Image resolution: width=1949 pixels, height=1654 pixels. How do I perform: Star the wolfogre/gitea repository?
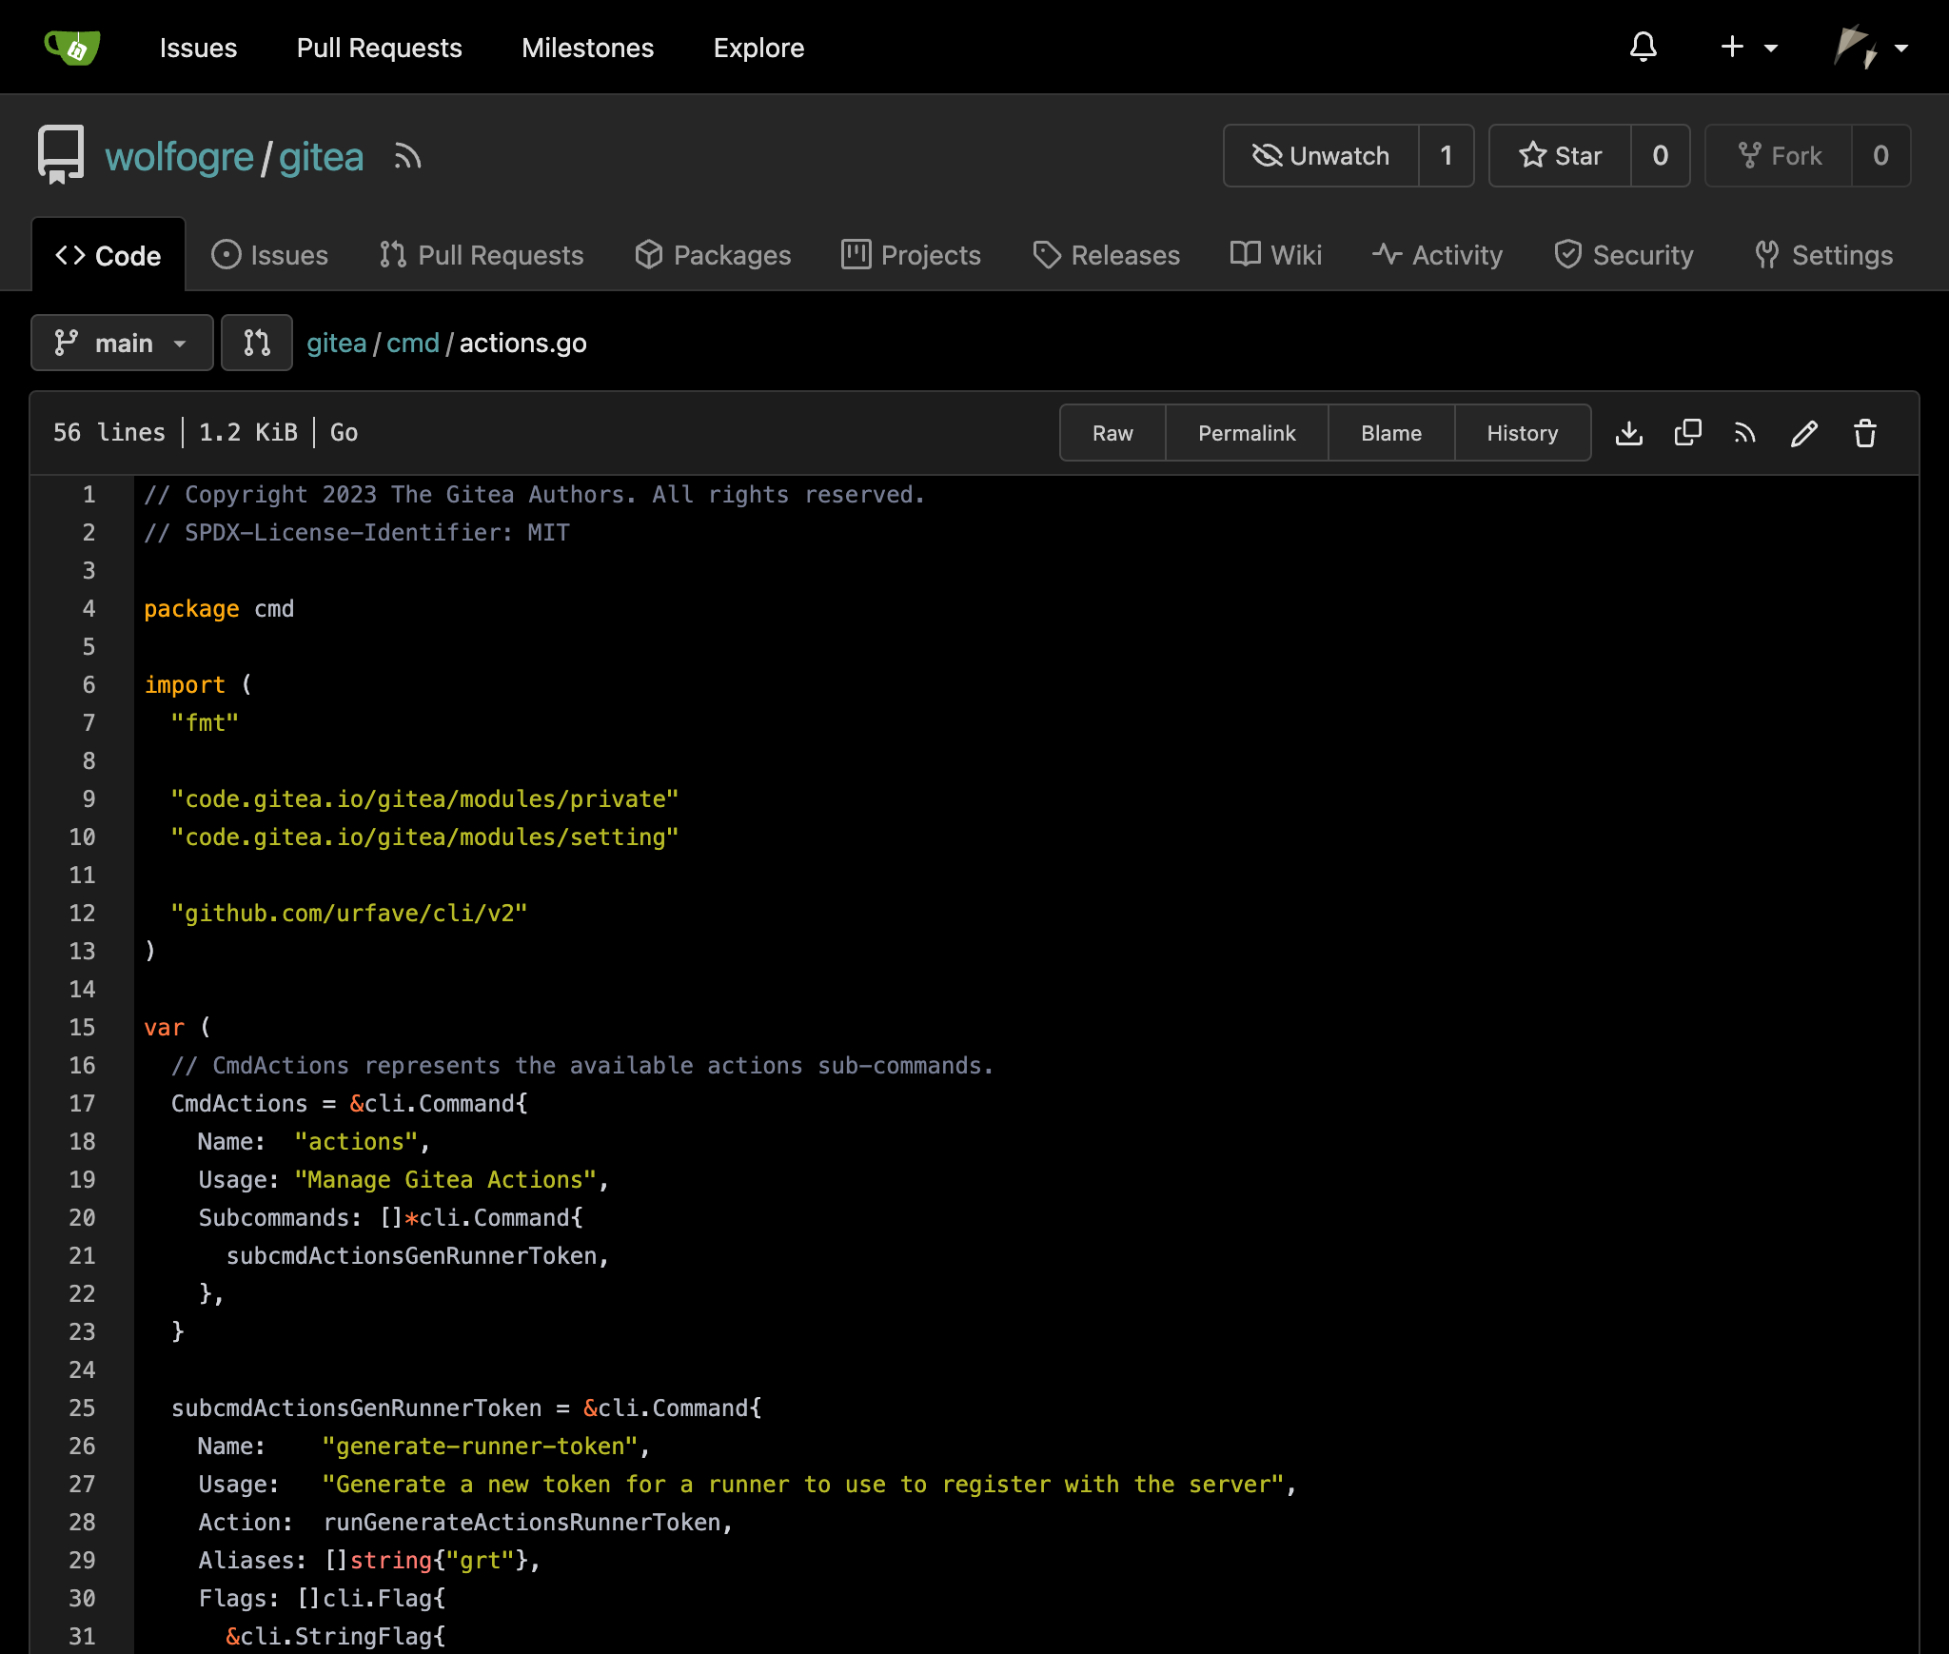coord(1561,156)
